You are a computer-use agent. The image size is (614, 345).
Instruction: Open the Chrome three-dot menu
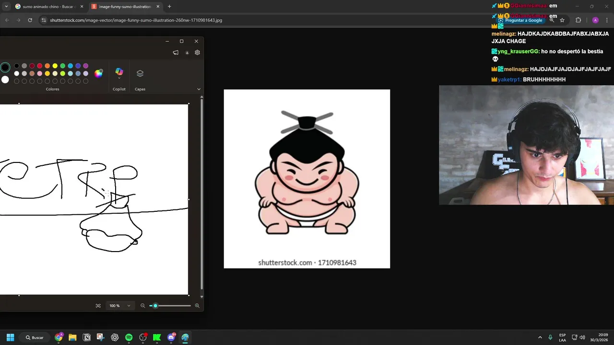click(x=607, y=20)
